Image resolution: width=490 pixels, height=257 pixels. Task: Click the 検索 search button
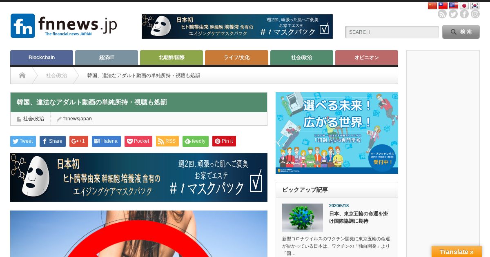point(461,32)
